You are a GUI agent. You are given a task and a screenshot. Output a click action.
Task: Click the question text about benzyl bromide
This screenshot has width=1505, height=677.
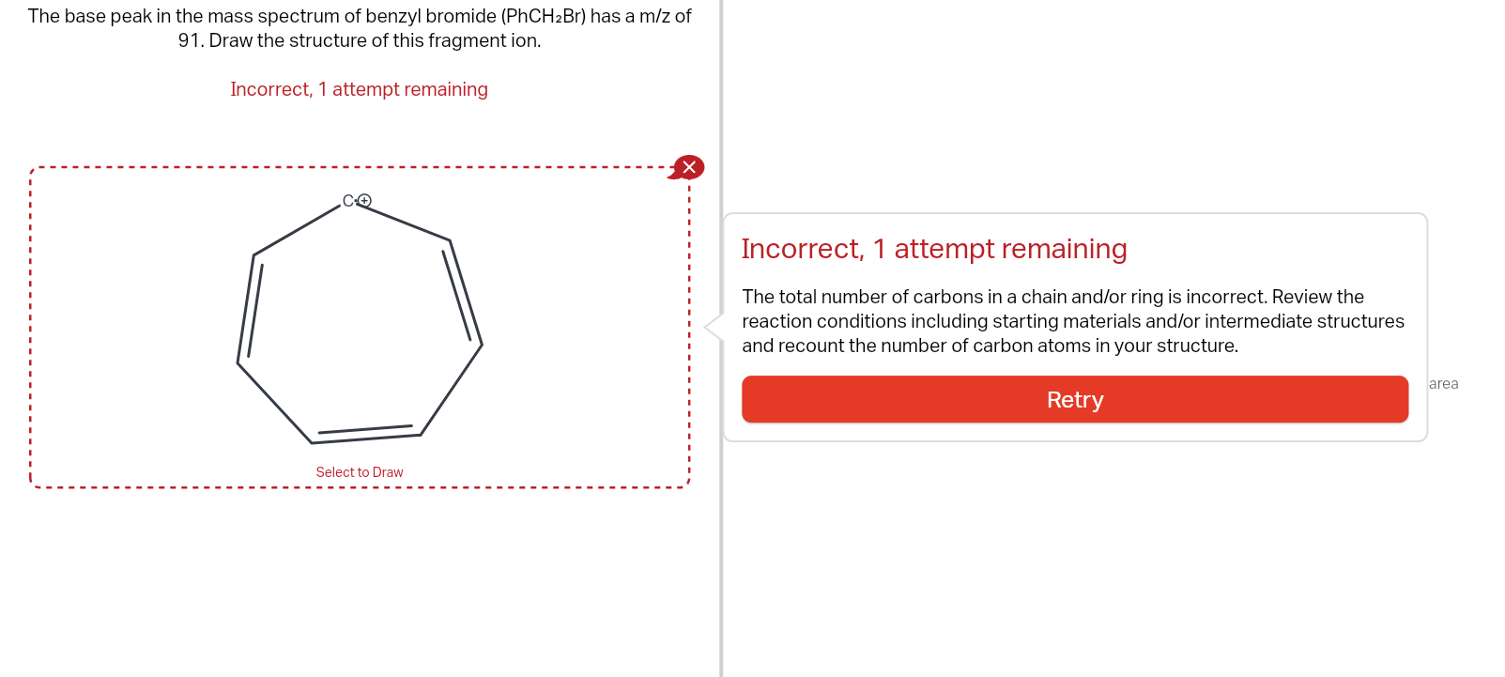point(360,28)
